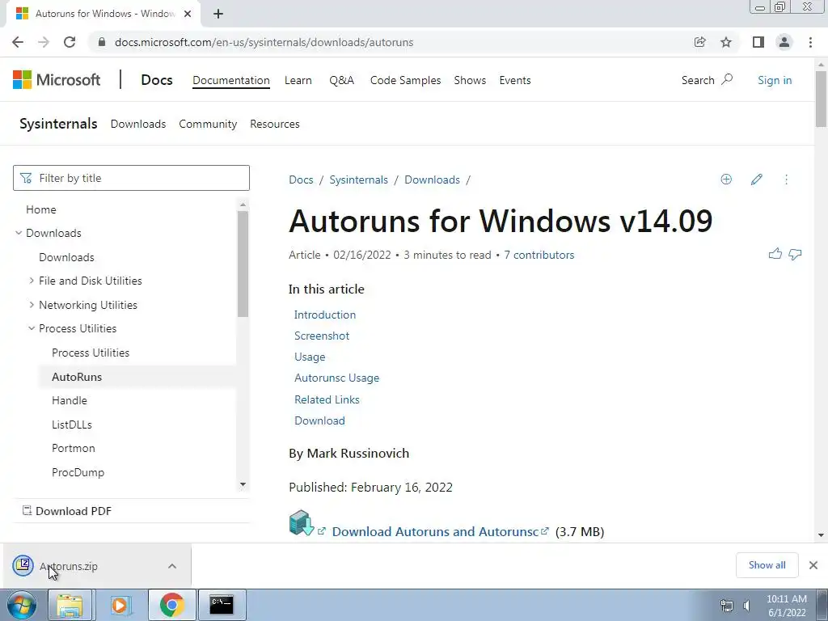Open Search with magnifier icon
Image resolution: width=828 pixels, height=621 pixels.
coord(707,80)
